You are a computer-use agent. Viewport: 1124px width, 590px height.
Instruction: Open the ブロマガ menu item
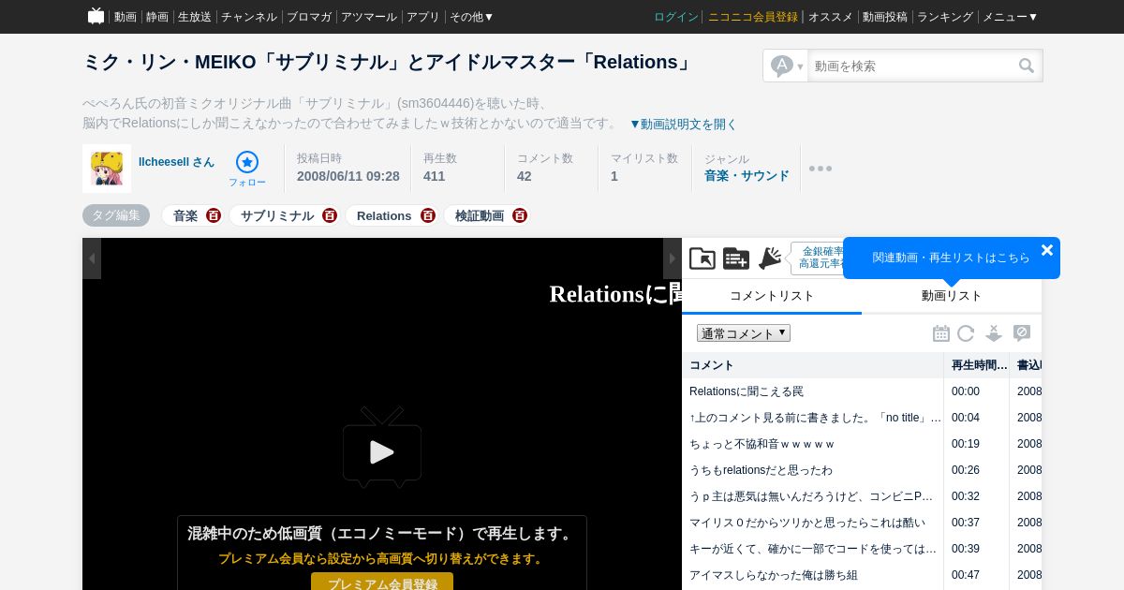[x=309, y=17]
